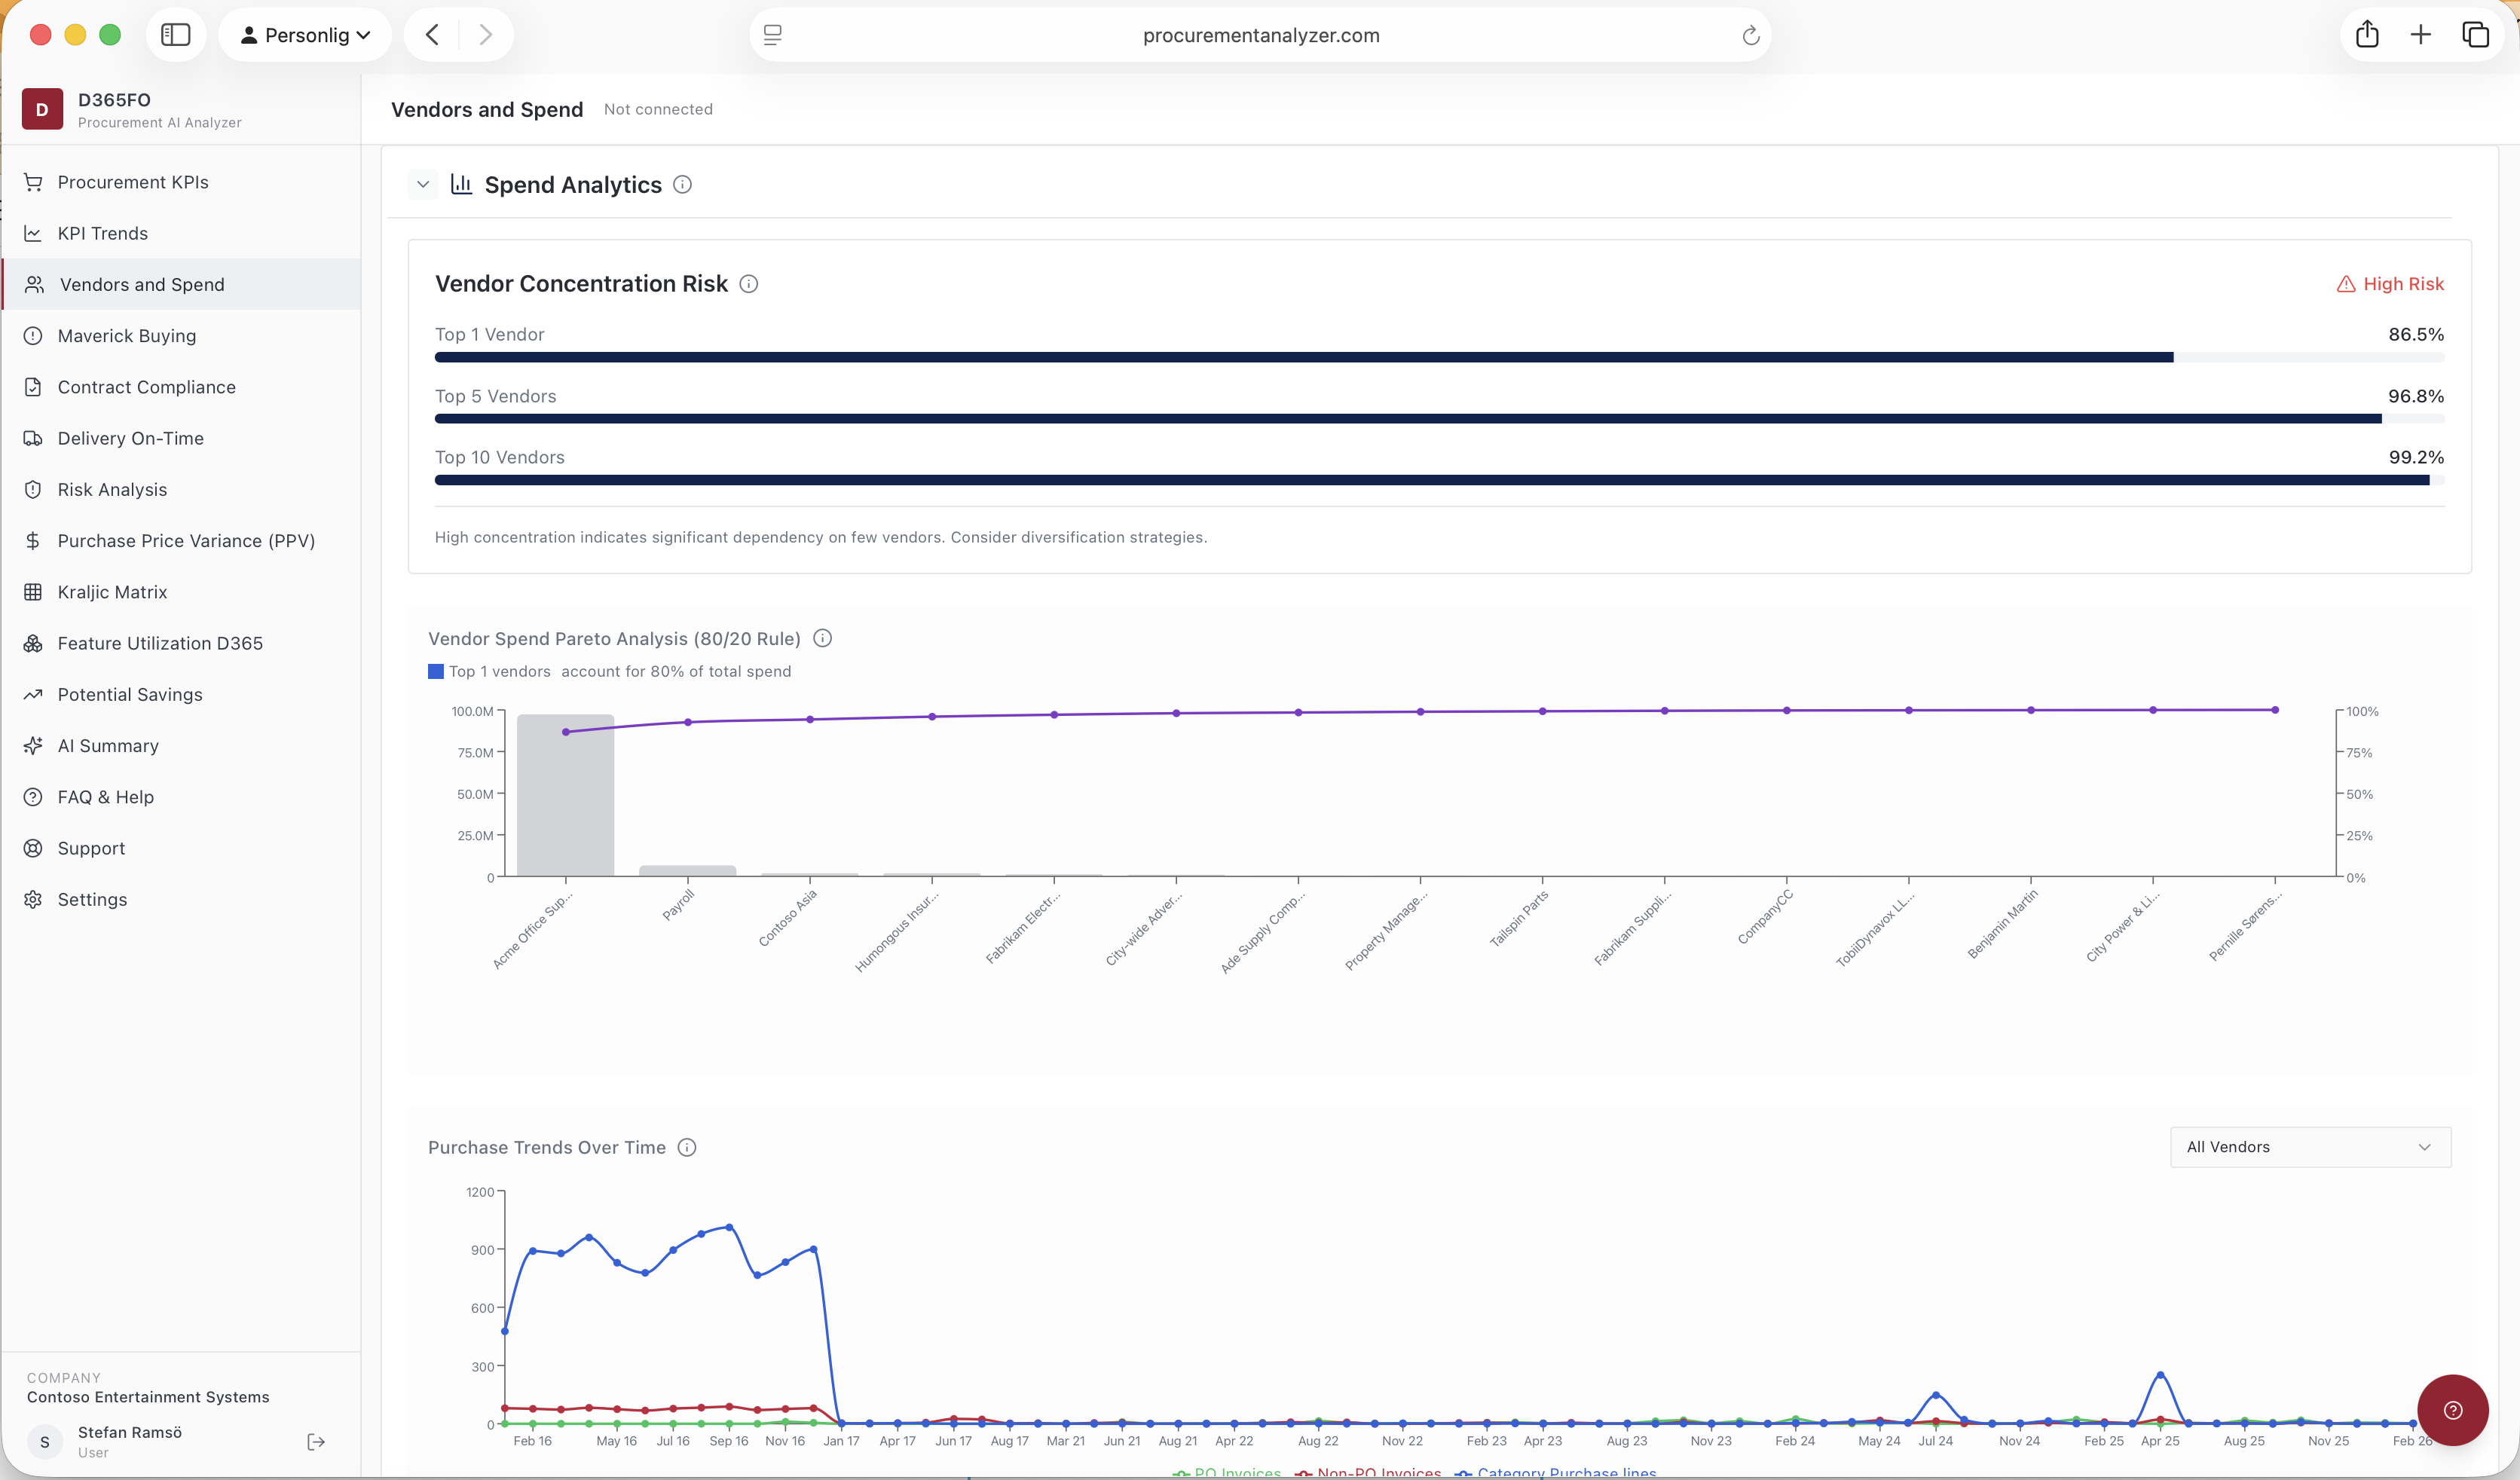Open the red help bubble icon
The width and height of the screenshot is (2520, 1480).
coord(2452,1410)
